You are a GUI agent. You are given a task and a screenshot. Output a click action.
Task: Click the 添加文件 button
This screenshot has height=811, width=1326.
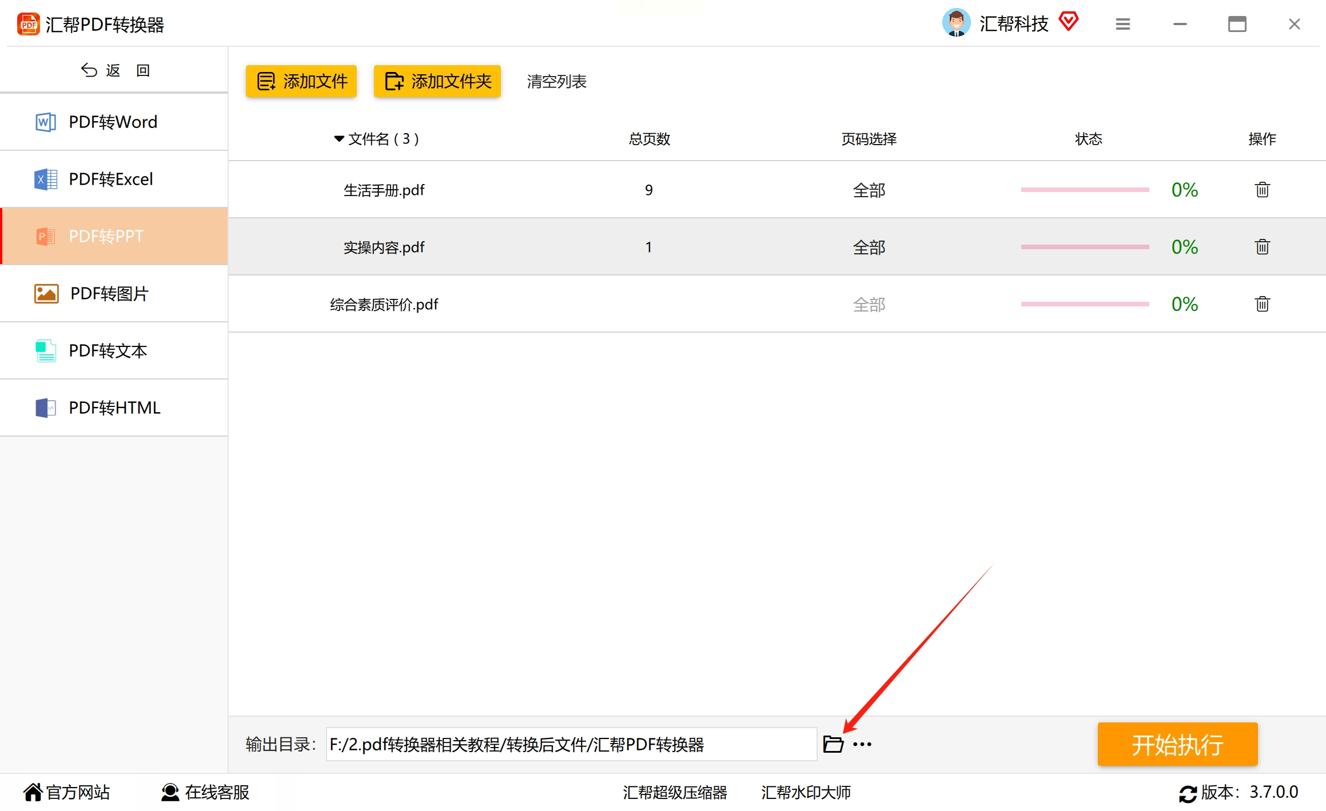coord(301,81)
